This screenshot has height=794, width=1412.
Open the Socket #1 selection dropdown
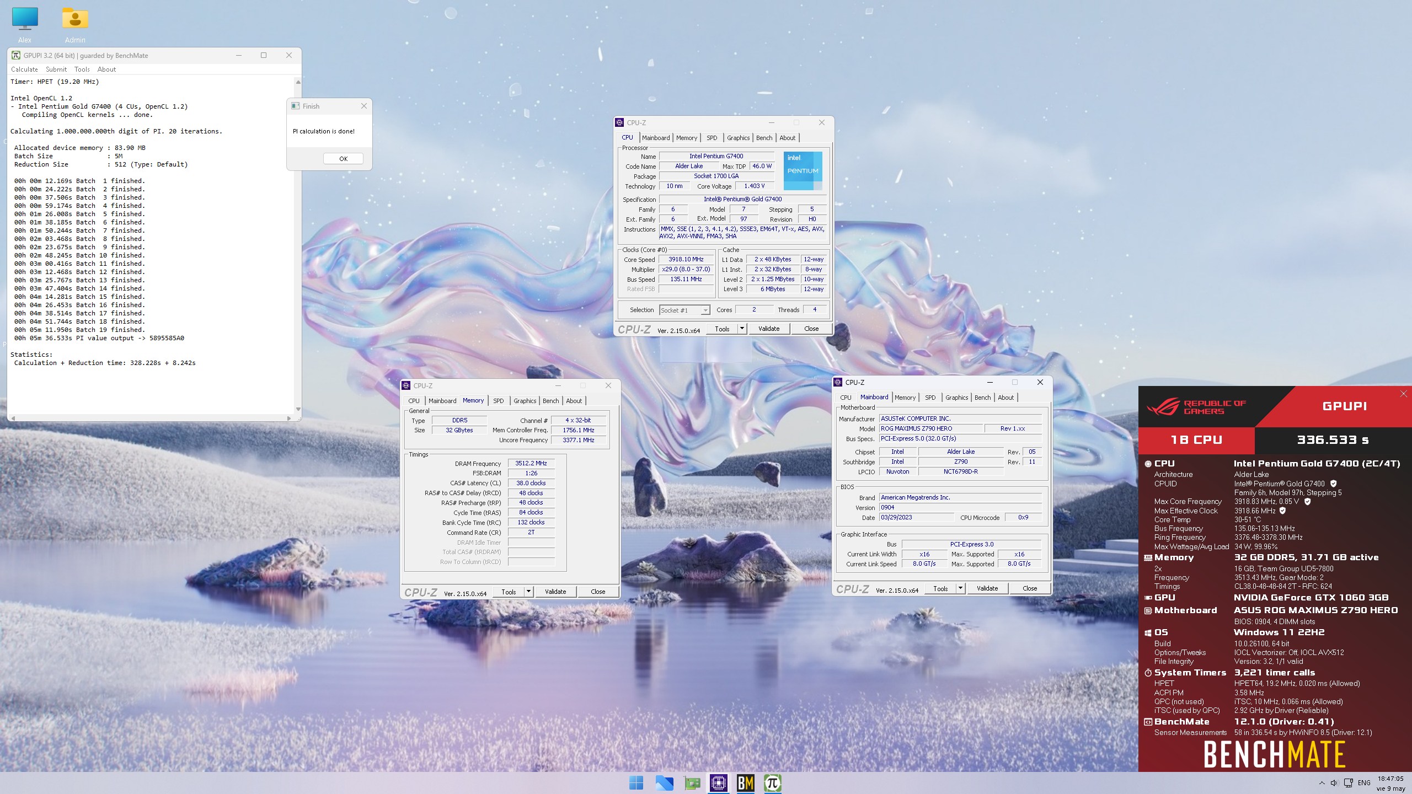click(684, 310)
